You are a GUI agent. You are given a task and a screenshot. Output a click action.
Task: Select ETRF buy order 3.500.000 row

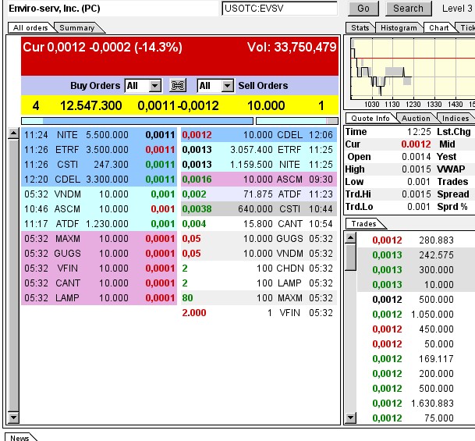point(99,149)
